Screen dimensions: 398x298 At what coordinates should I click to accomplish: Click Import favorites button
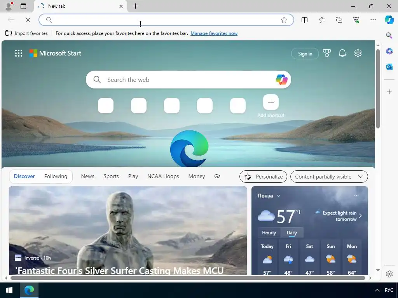(x=26, y=33)
